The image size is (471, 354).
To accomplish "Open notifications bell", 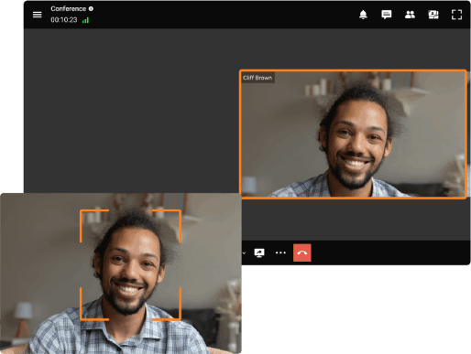I will [x=363, y=15].
